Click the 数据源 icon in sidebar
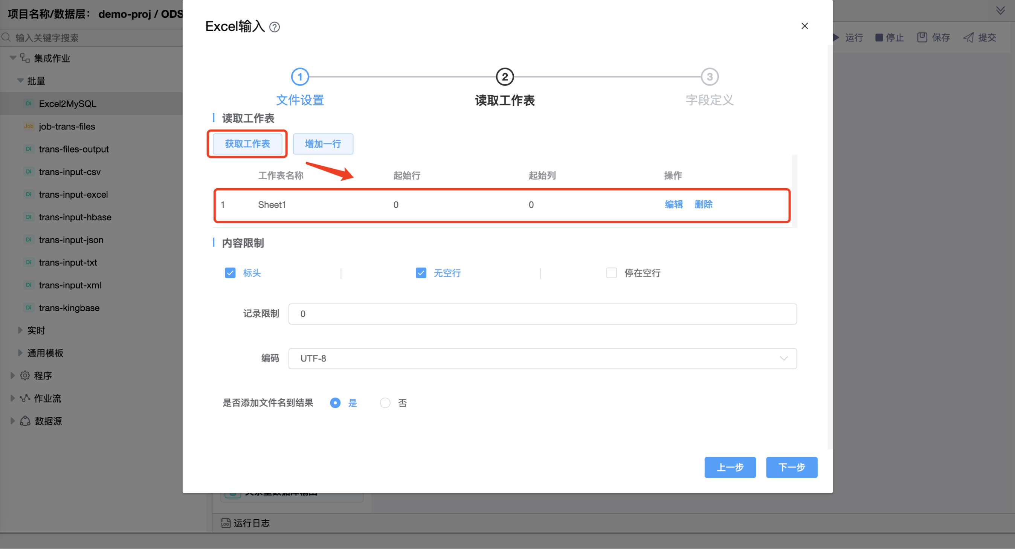The height and width of the screenshot is (549, 1015). pyautogui.click(x=25, y=421)
